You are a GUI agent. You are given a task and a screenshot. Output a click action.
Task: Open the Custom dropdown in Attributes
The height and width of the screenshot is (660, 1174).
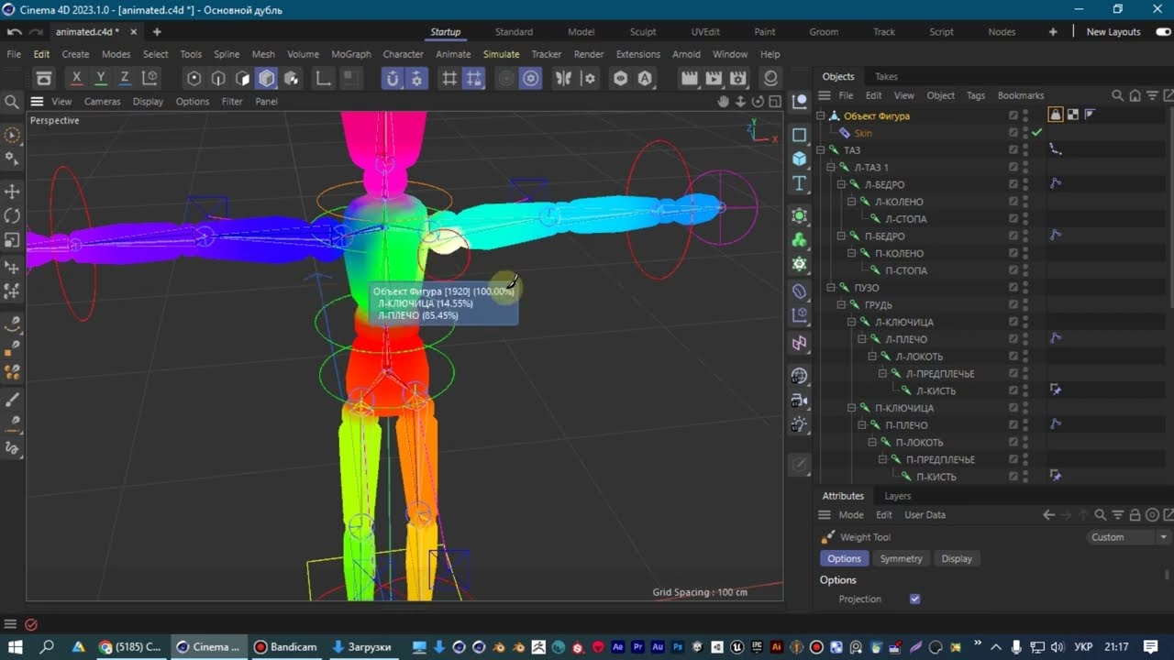pyautogui.click(x=1127, y=537)
